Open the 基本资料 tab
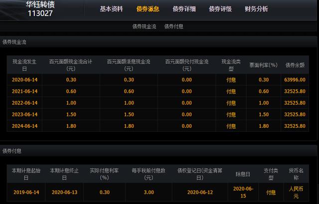319x204 pixels. [111, 9]
